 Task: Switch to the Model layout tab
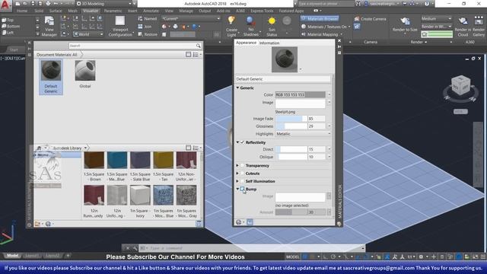click(13, 256)
